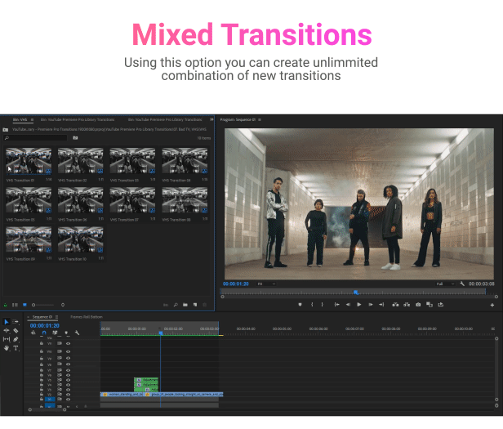This screenshot has height=429, width=503.
Task: Toggle visibility eye of the top video track
Action: 68,343
